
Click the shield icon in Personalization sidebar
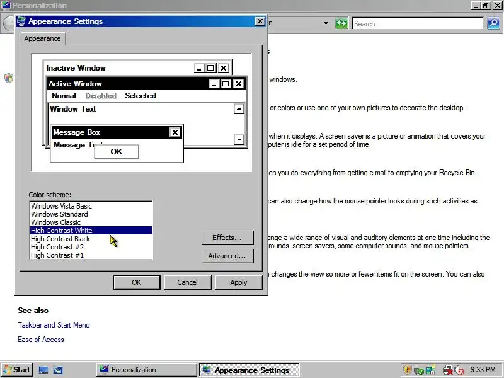[9, 77]
